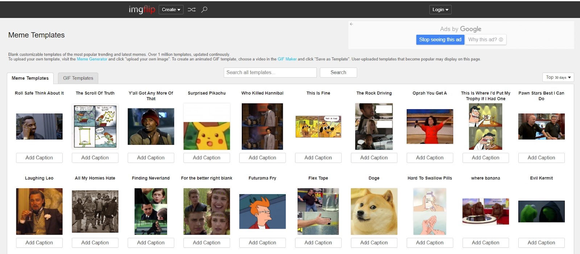This screenshot has height=254, width=580.
Task: Add Caption to Pawn Stars Best I Can Do
Action: coord(542,157)
